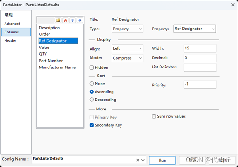This screenshot has width=238, height=167.
Task: Click the Run button
Action: pyautogui.click(x=162, y=160)
